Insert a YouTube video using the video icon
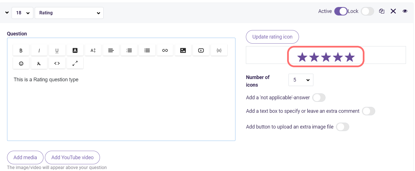Viewport: 415px width, 171px height. tap(201, 50)
